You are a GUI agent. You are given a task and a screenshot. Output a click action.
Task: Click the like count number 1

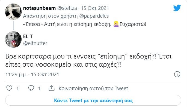click(17, 88)
